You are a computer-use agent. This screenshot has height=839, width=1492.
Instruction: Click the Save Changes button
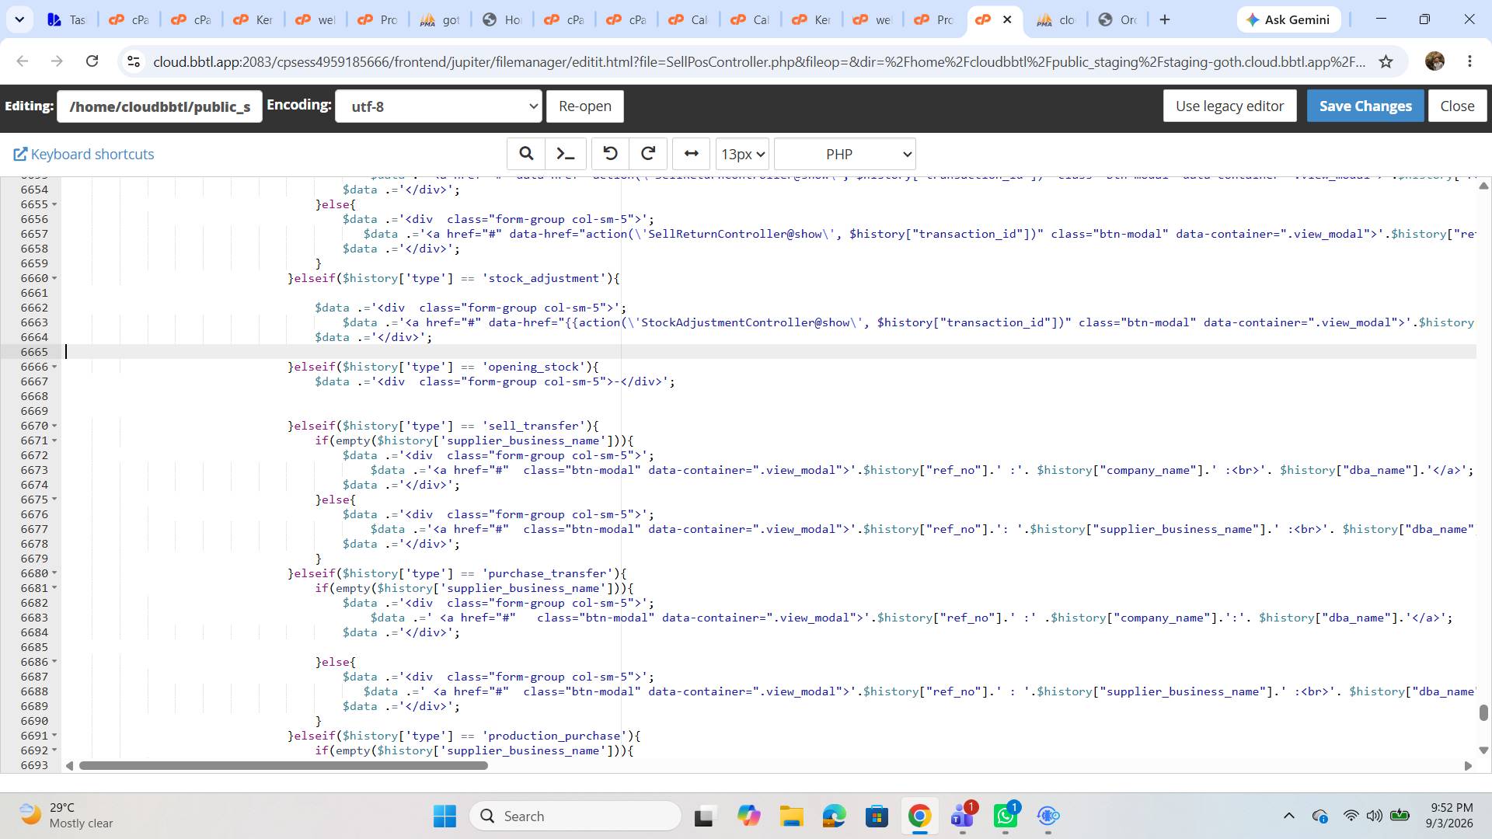point(1365,106)
